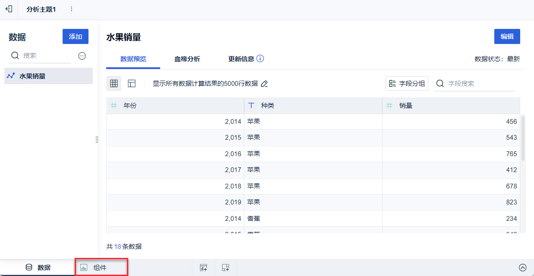Open the more options menu beside 分析主题1

(71, 9)
